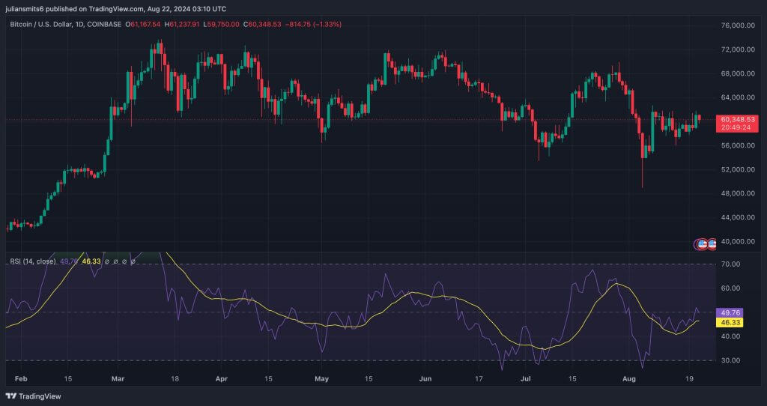Click the purple 49.76 RSI axis badge
This screenshot has height=406, width=767.
729,312
